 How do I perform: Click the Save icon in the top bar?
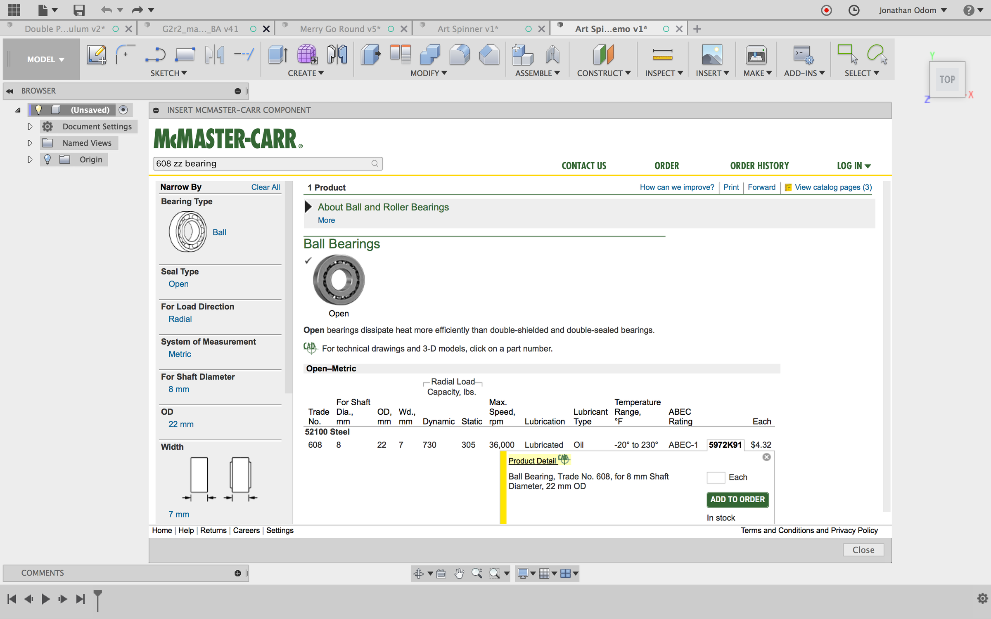point(78,10)
